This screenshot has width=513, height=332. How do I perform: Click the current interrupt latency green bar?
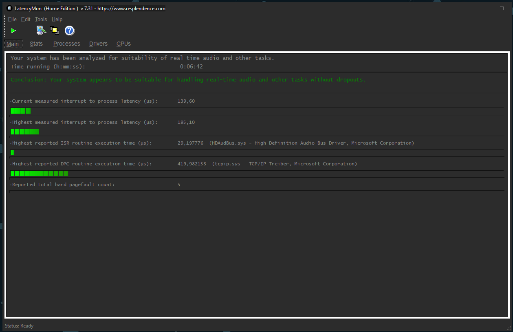[x=20, y=111]
